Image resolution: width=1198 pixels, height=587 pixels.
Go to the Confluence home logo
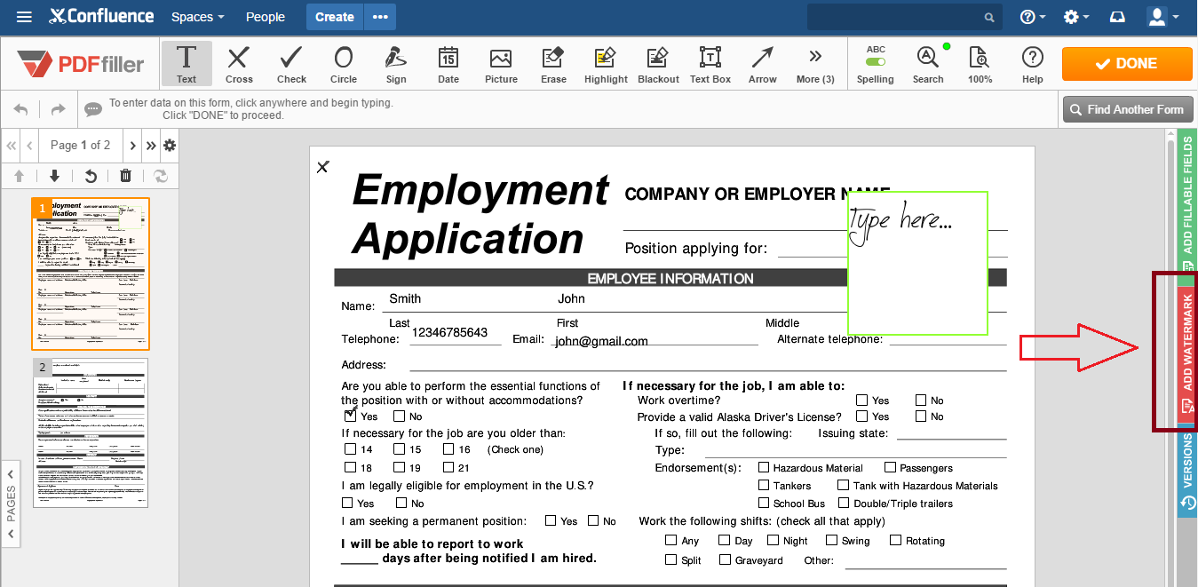click(x=101, y=17)
